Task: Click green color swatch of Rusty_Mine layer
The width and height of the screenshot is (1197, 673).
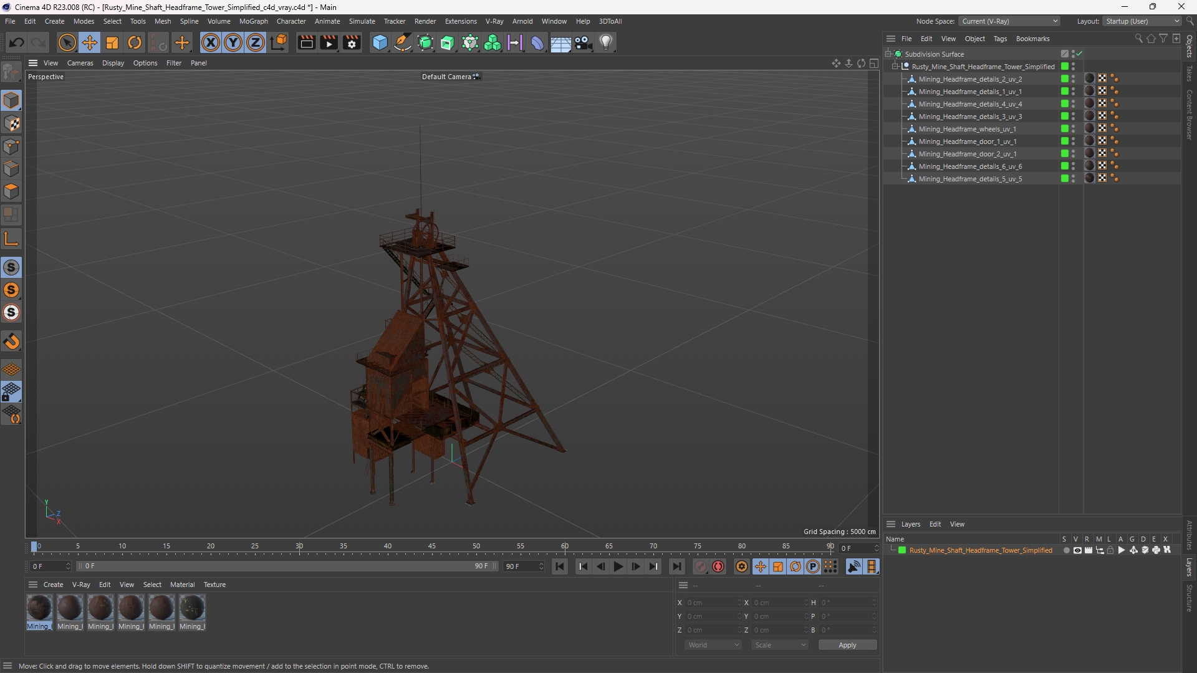Action: click(902, 550)
